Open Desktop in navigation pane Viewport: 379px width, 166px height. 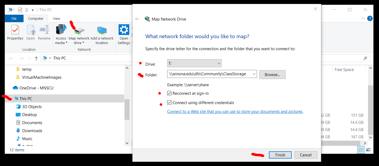[29, 115]
